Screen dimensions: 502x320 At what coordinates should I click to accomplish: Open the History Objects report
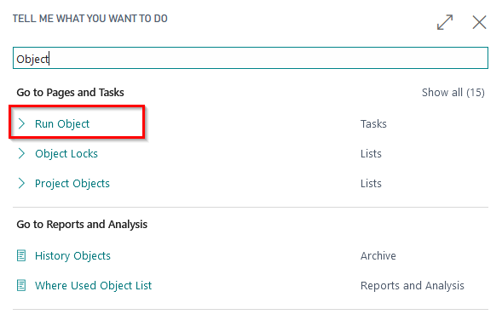click(x=72, y=255)
